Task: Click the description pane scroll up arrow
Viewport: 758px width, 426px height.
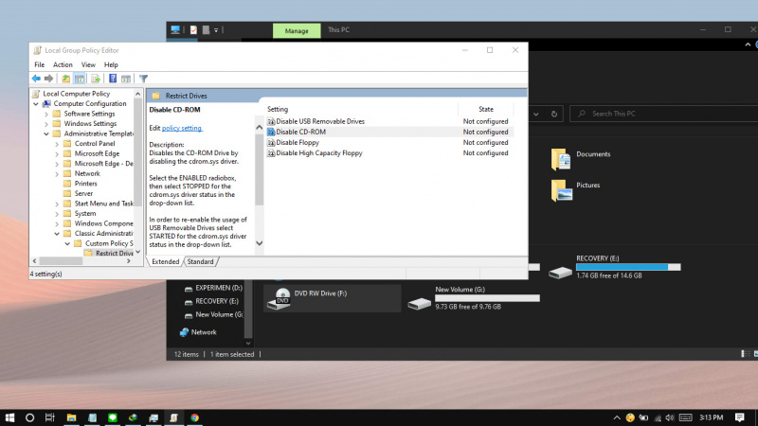Action: click(259, 128)
